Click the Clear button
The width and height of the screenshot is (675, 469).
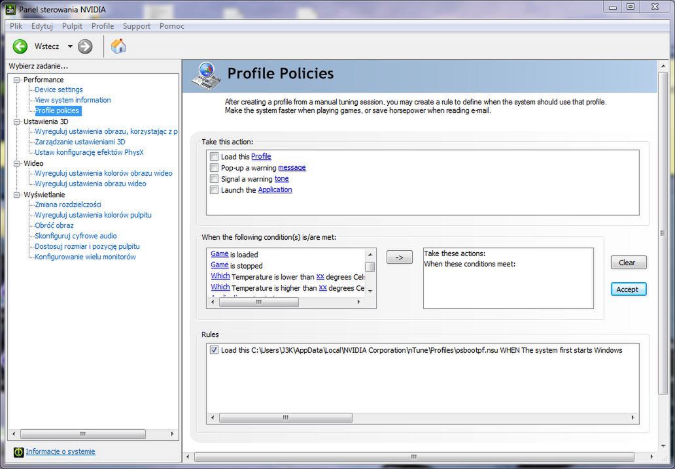629,263
